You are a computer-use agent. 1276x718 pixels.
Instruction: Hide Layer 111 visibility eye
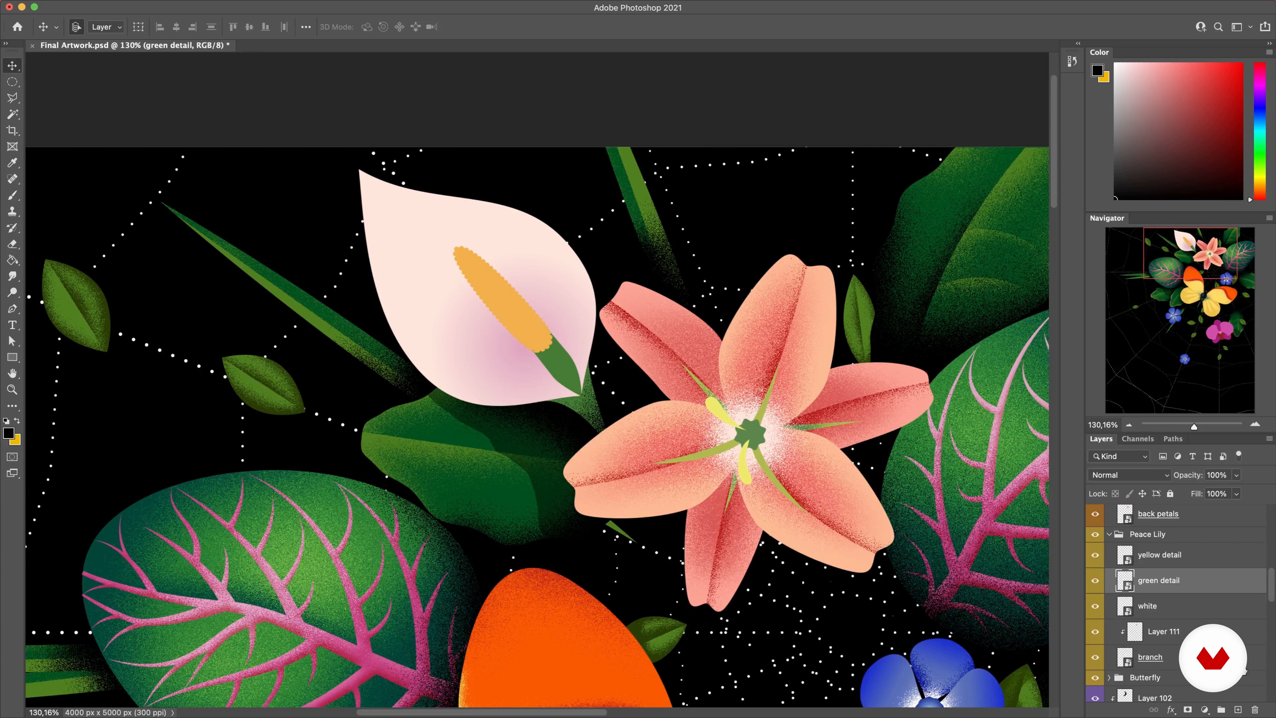click(x=1095, y=632)
